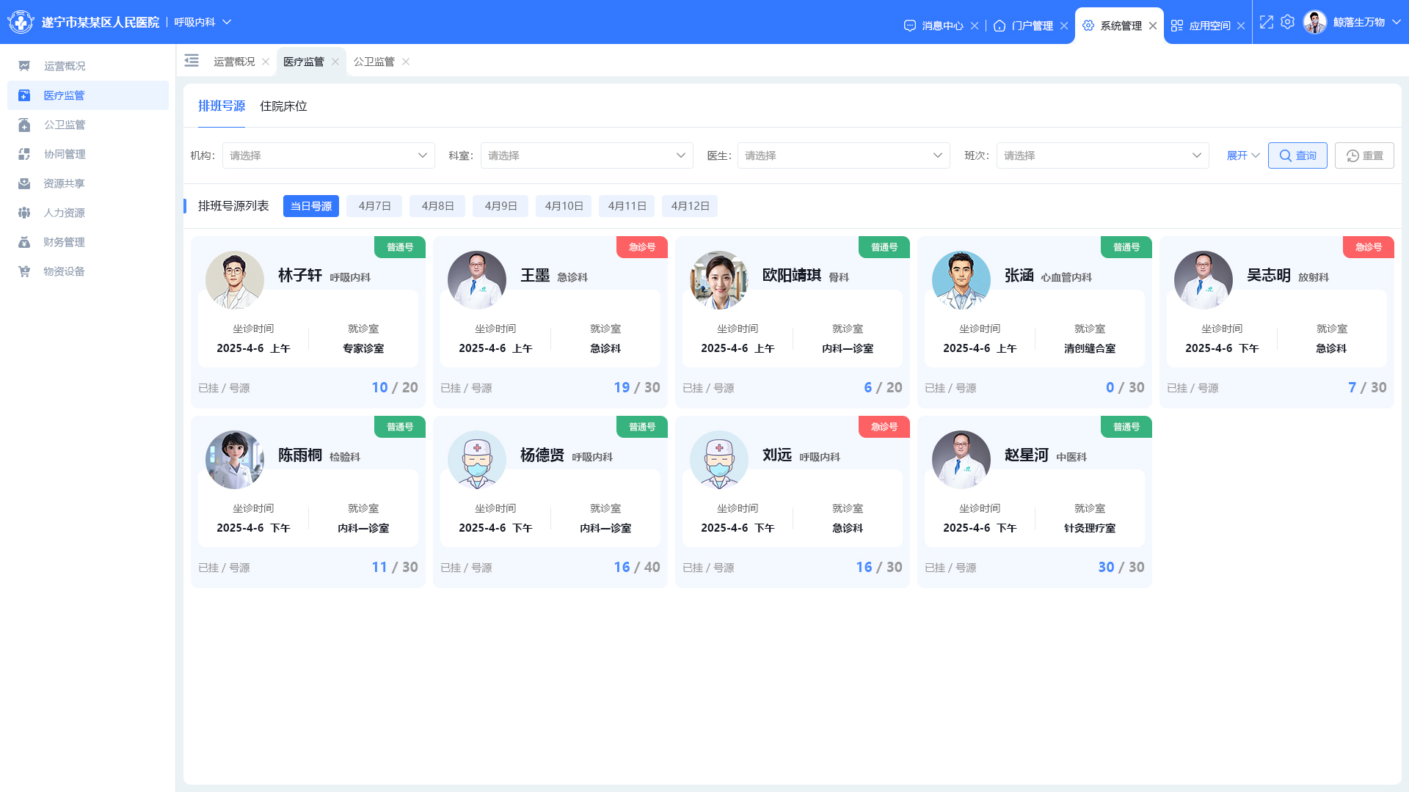Screen dimensions: 1409x792
Task: Collapse the sidebar menu icon
Action: [192, 61]
